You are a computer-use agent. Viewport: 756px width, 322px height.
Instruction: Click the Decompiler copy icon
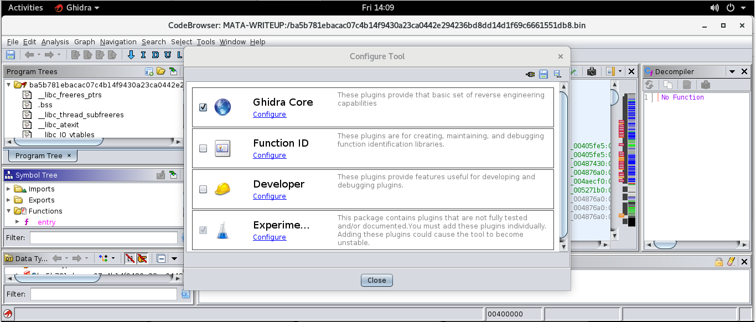pos(668,85)
